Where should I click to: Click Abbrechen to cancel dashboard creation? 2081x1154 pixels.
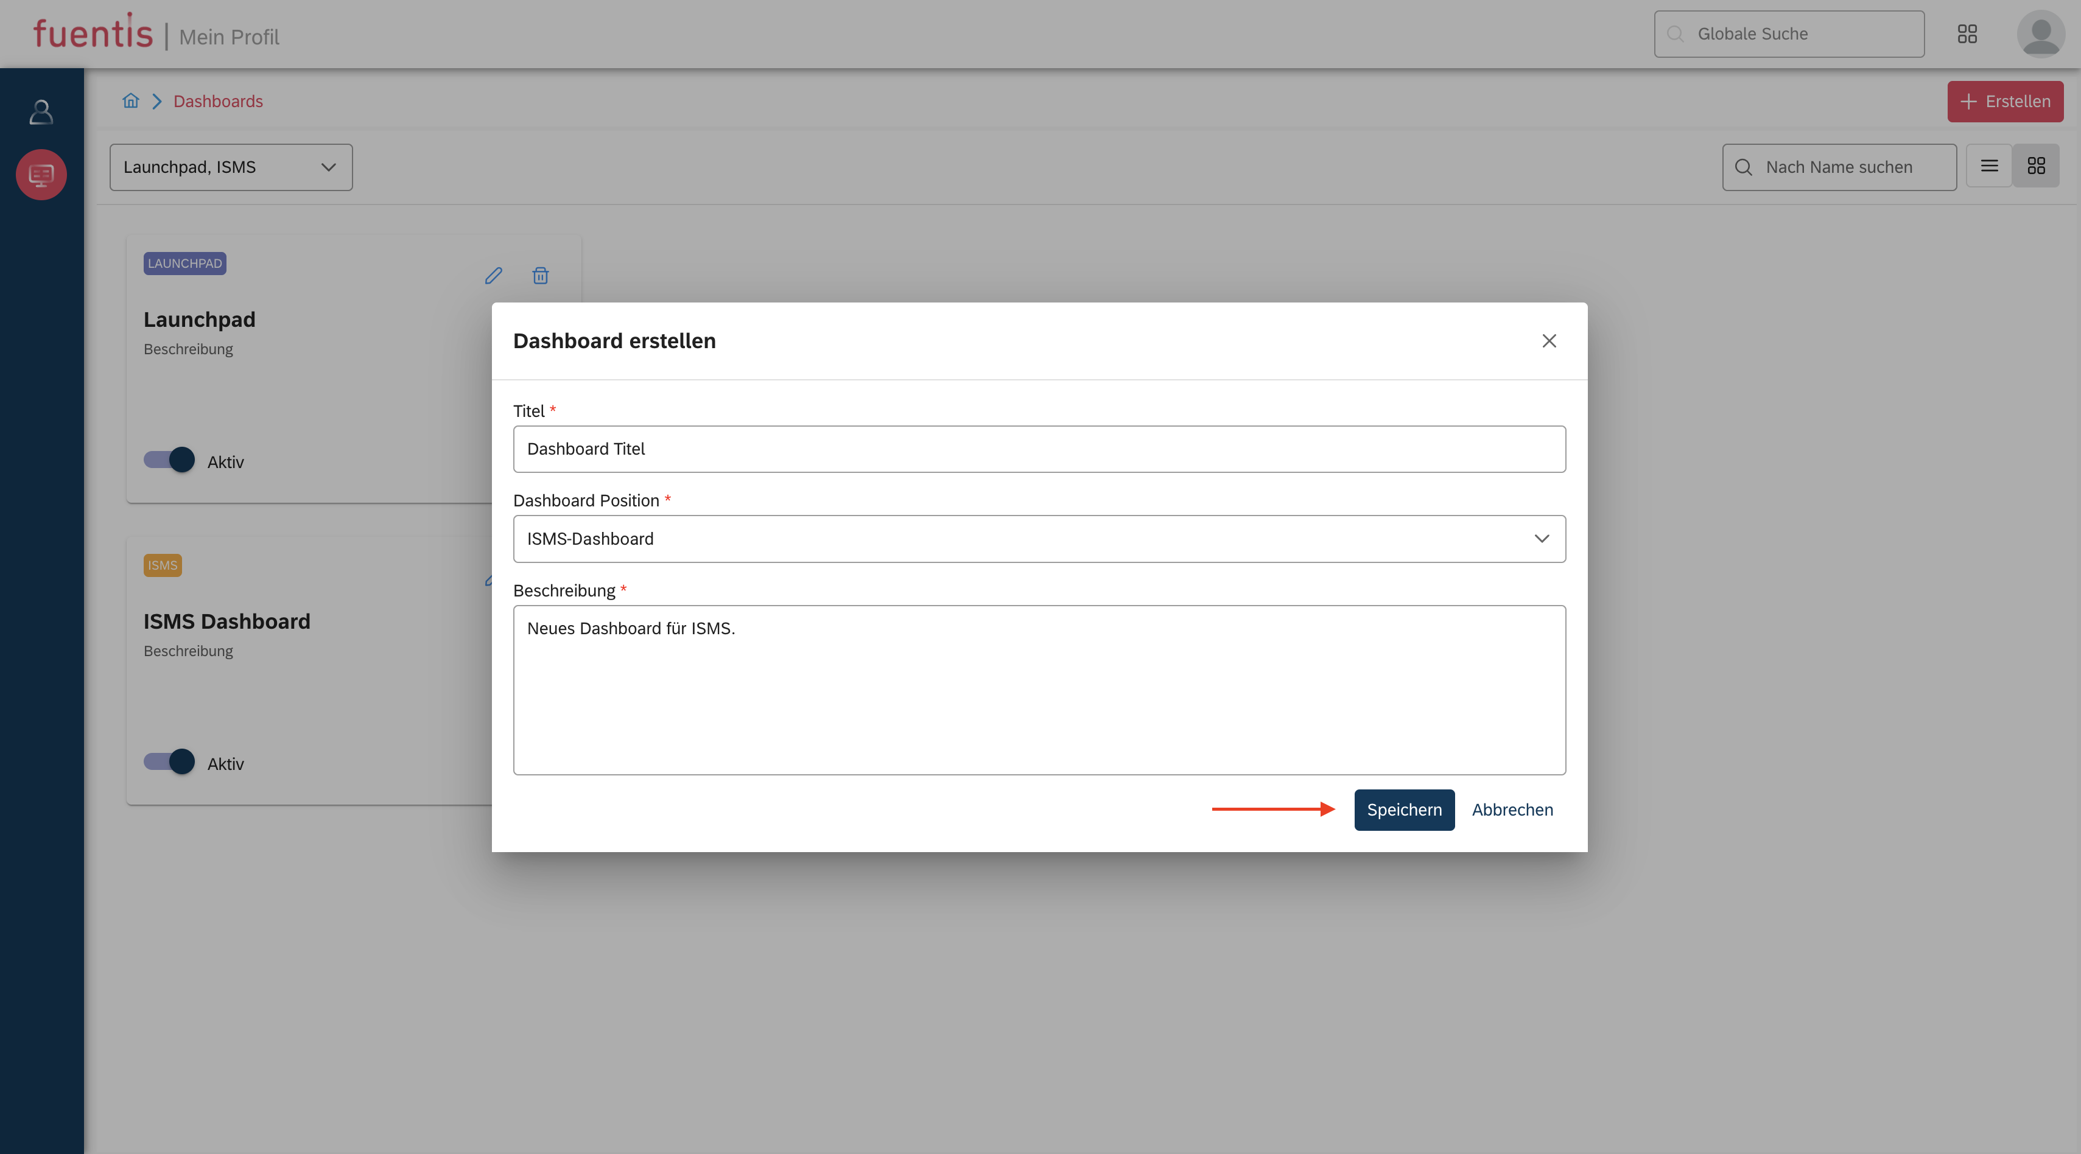(1512, 810)
